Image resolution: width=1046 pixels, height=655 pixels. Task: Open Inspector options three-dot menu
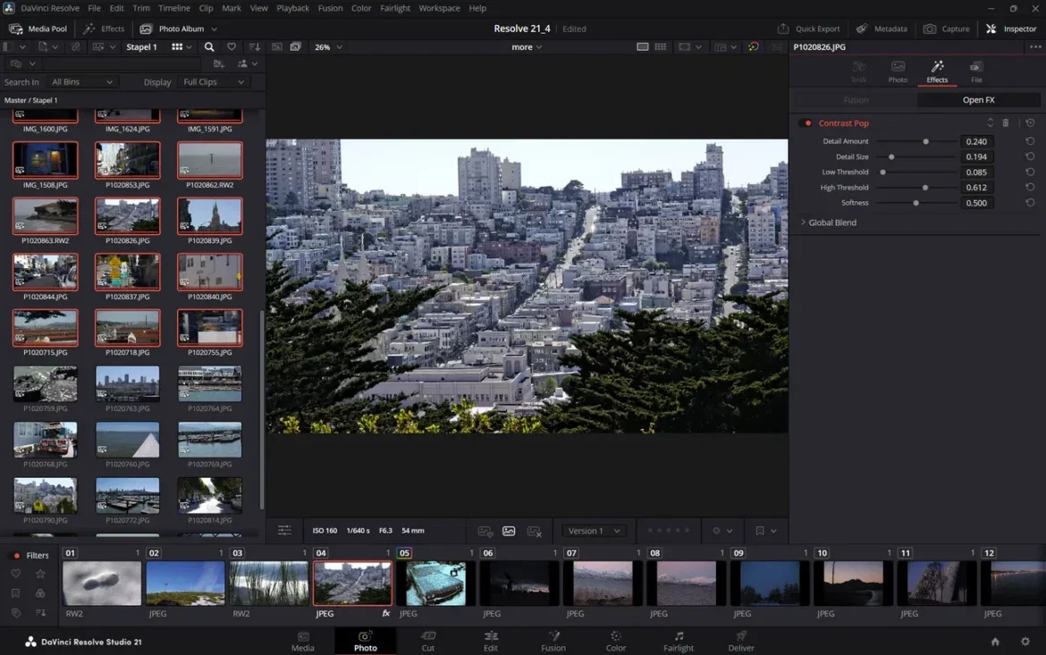(1034, 46)
